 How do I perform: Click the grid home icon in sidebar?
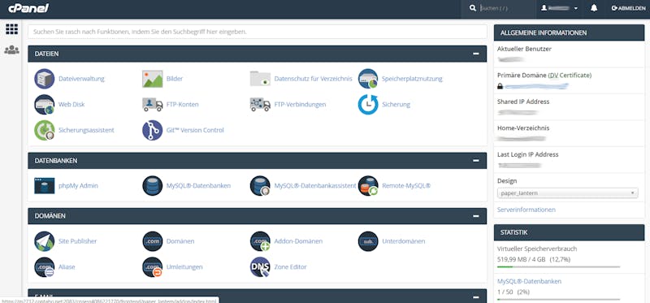pyautogui.click(x=11, y=29)
